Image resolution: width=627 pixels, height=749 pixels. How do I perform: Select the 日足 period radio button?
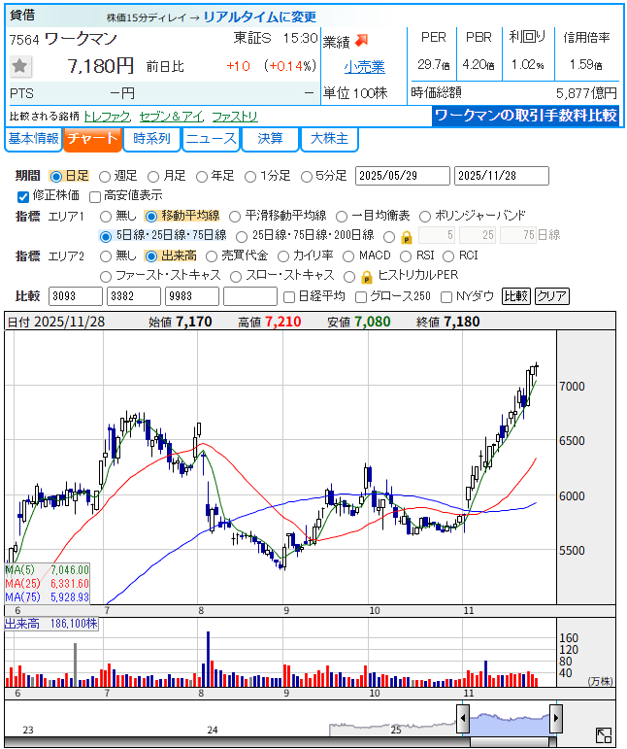point(56,177)
